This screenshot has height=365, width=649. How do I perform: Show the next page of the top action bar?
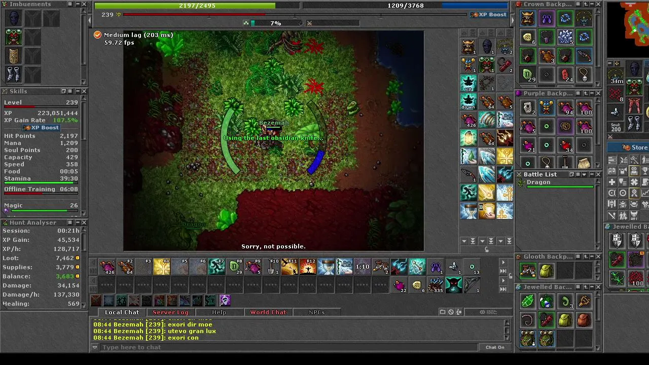pos(503,263)
